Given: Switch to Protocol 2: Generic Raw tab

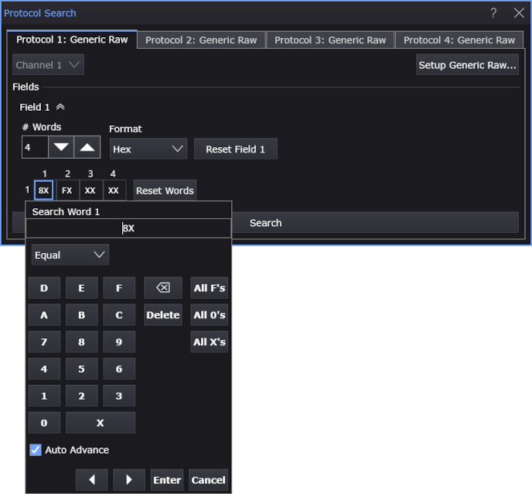Looking at the screenshot, I should tap(201, 40).
